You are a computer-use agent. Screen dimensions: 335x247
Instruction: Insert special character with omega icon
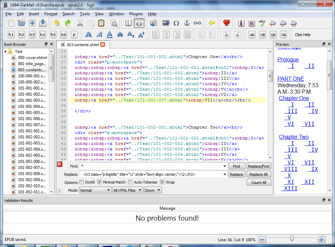(x=176, y=23)
